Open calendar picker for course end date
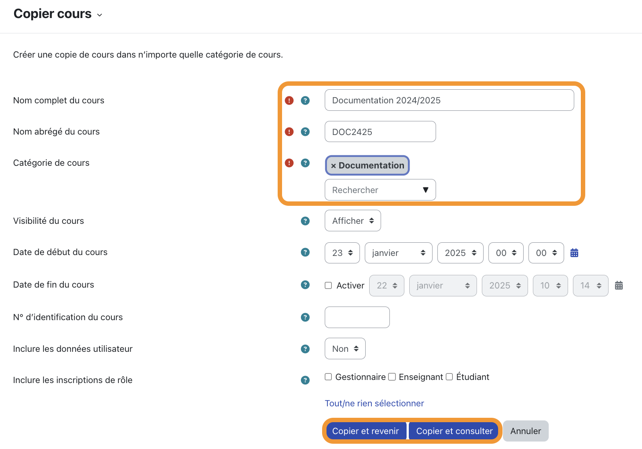The width and height of the screenshot is (642, 449). coord(619,285)
